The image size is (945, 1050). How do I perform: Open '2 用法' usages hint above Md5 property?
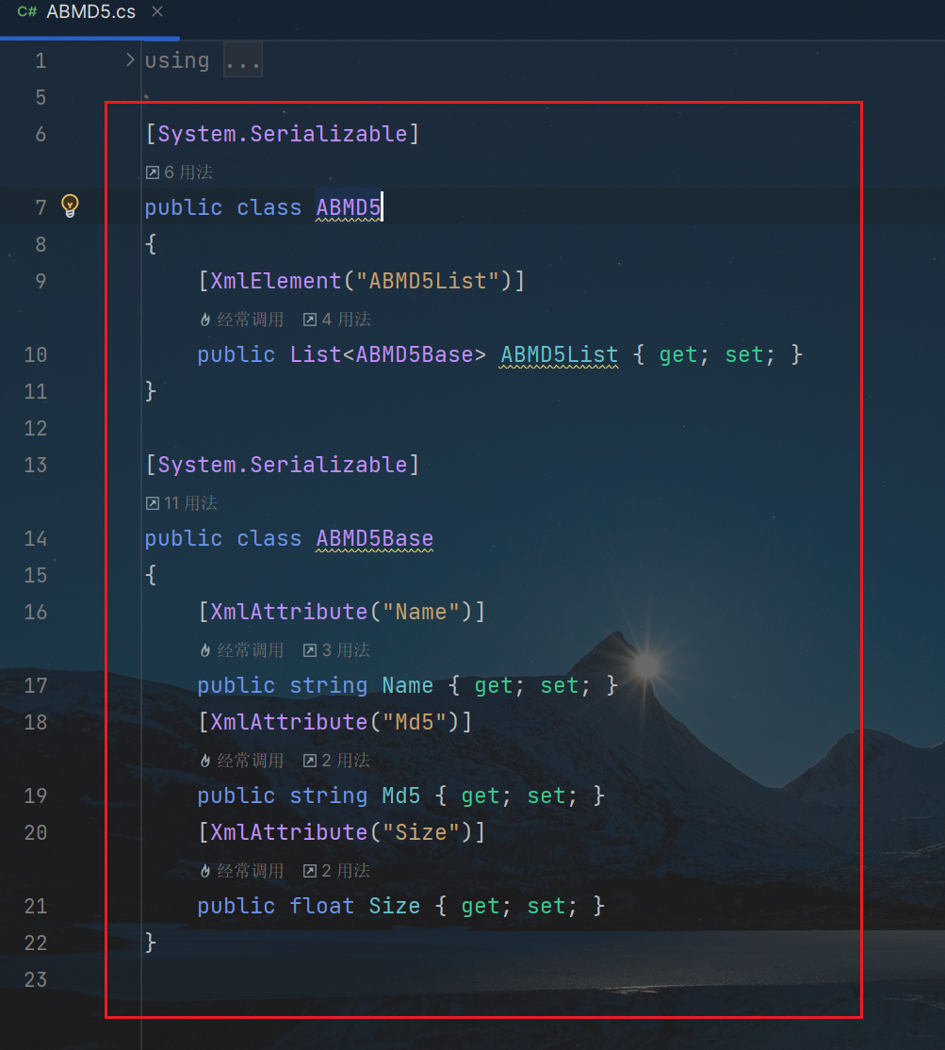336,761
